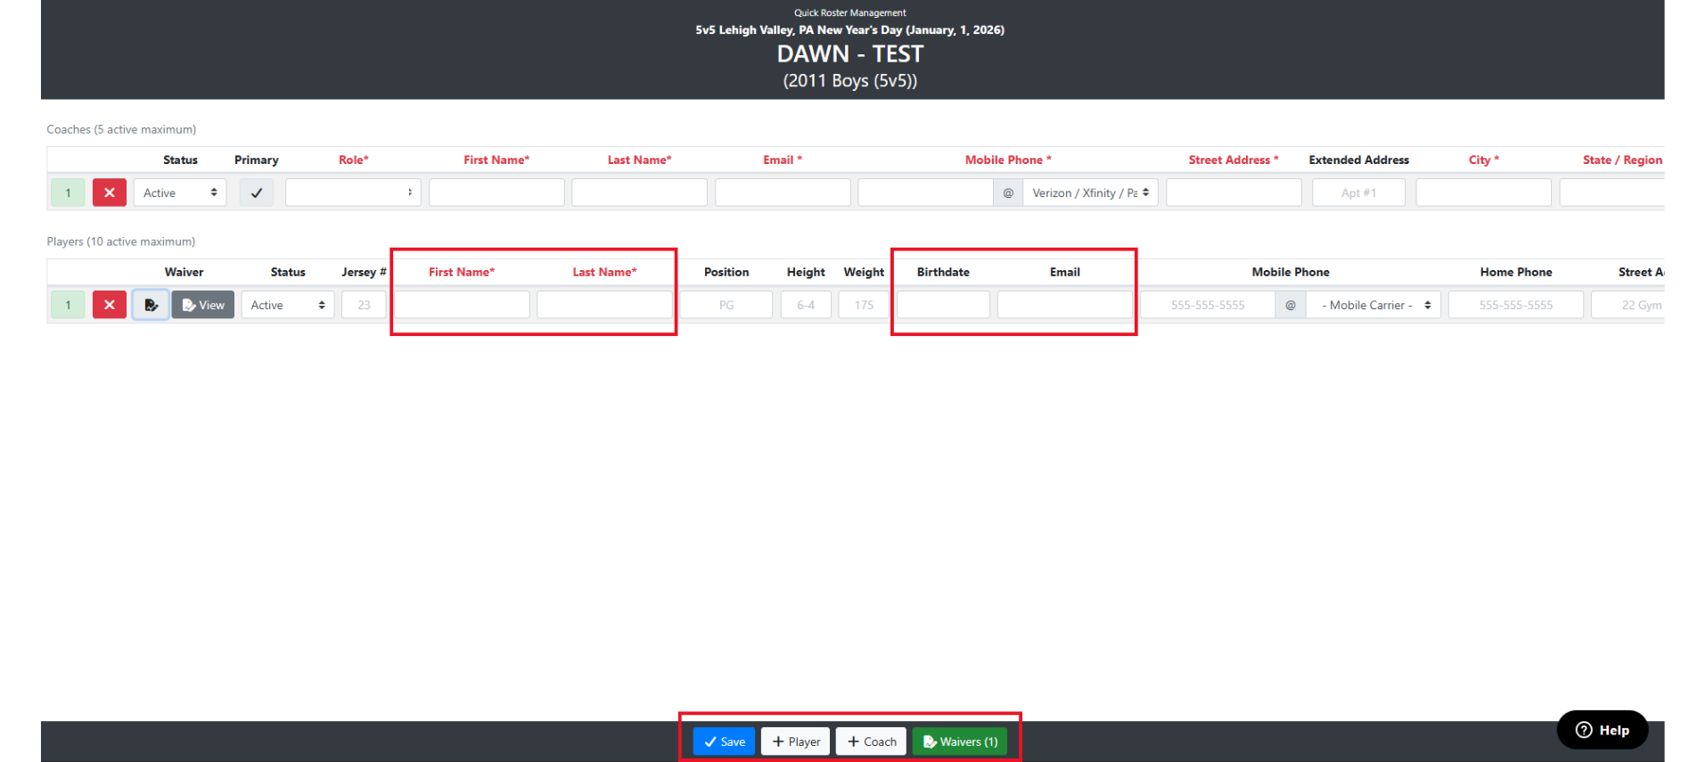Screen dimensions: 1706x762
Task: Add a new player with + Player
Action: 796,742
